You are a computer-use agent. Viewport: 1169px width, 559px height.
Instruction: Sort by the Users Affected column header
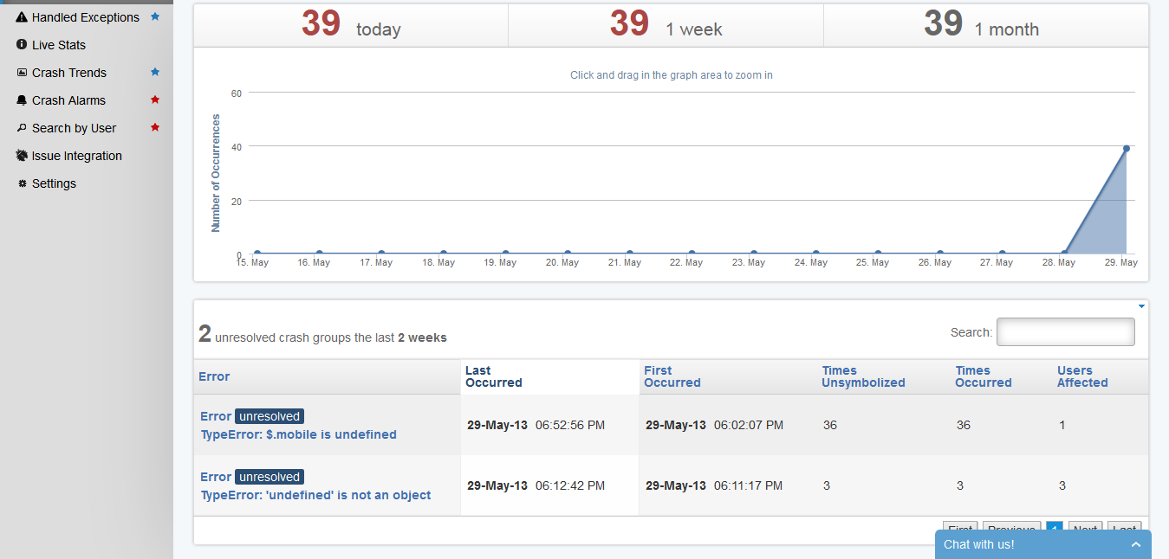pyautogui.click(x=1081, y=376)
